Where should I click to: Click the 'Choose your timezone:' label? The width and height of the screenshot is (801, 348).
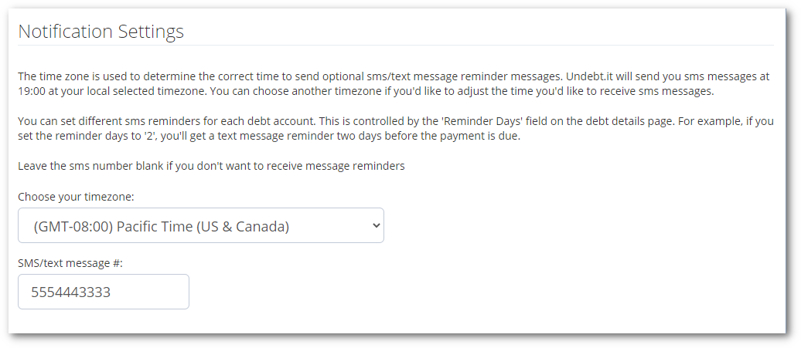[76, 197]
